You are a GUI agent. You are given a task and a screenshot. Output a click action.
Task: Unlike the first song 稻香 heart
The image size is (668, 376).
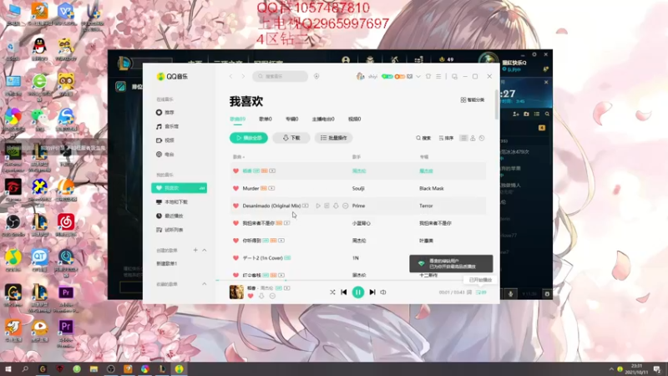[x=235, y=171]
